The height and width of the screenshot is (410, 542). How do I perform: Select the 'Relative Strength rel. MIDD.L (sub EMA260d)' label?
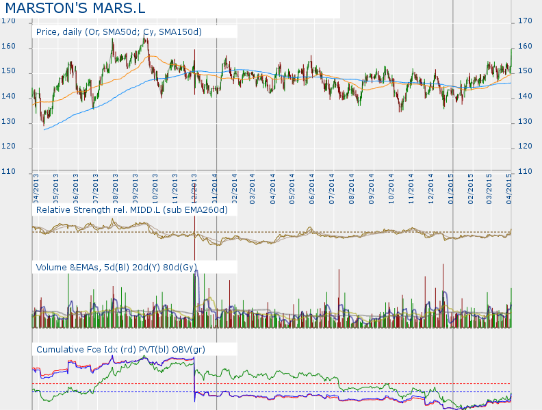[131, 210]
